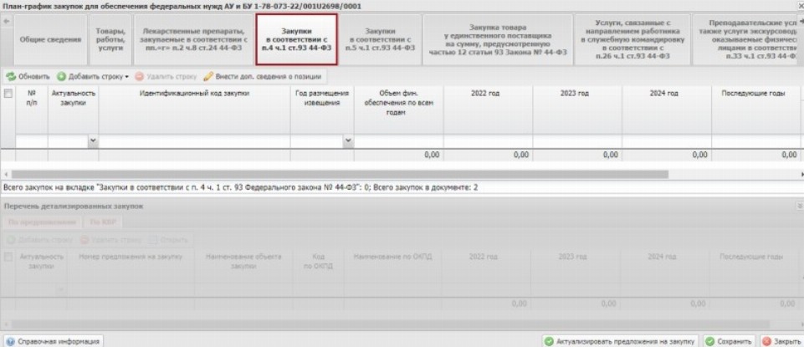Screen dimensions: 804x347
Task: Click the Актуализировать предложения на закупку check icon
Action: 548,341
